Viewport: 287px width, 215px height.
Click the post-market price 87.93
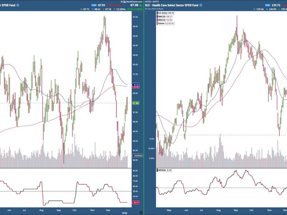pos(102,5)
